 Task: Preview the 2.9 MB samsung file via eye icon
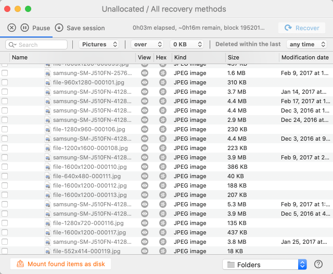tap(145, 120)
